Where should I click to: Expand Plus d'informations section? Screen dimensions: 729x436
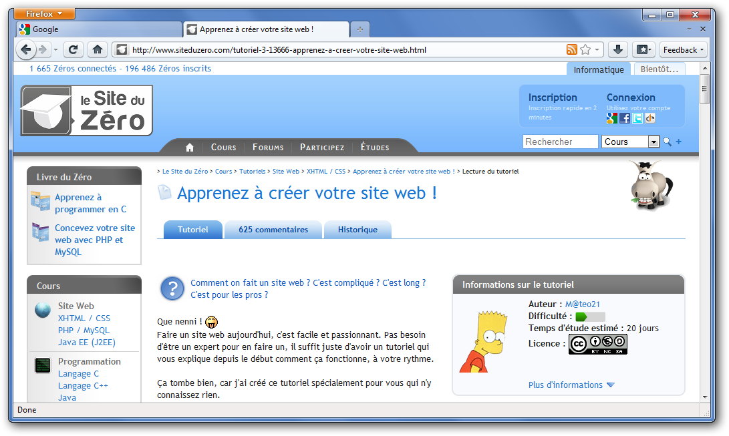pyautogui.click(x=571, y=385)
